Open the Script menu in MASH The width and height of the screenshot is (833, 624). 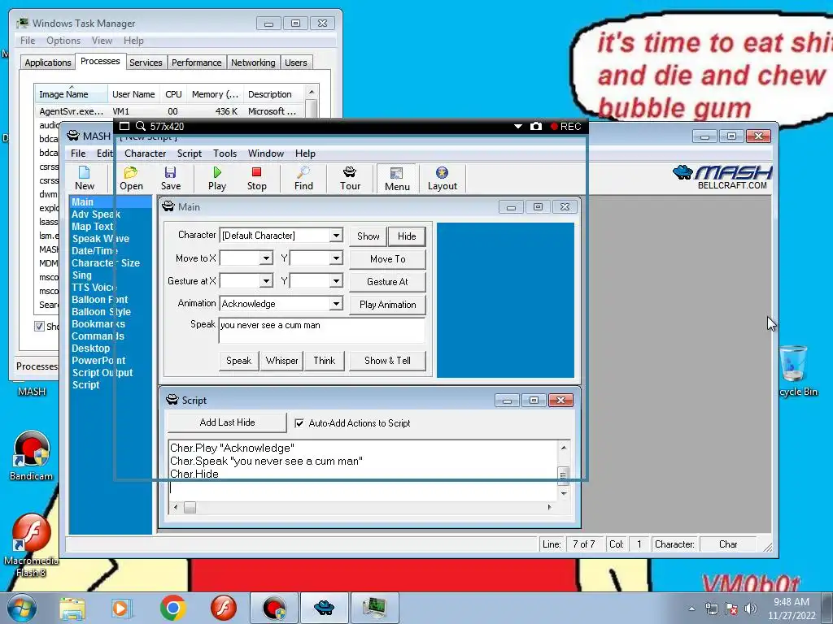click(x=189, y=154)
